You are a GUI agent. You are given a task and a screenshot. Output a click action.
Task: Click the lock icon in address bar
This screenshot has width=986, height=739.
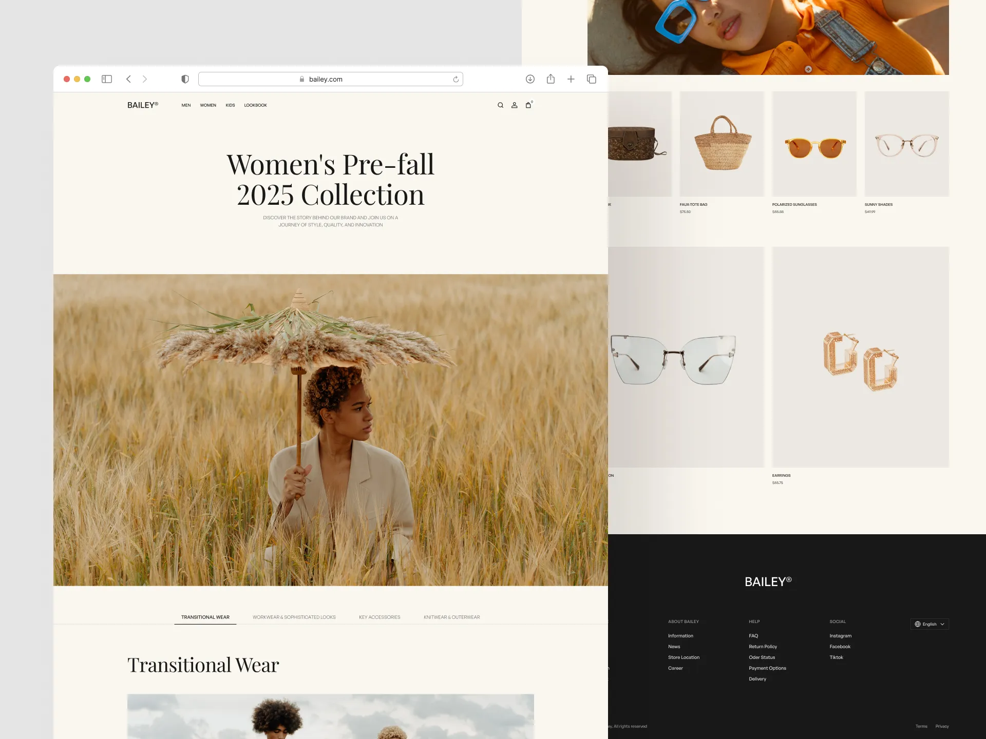[x=302, y=79]
